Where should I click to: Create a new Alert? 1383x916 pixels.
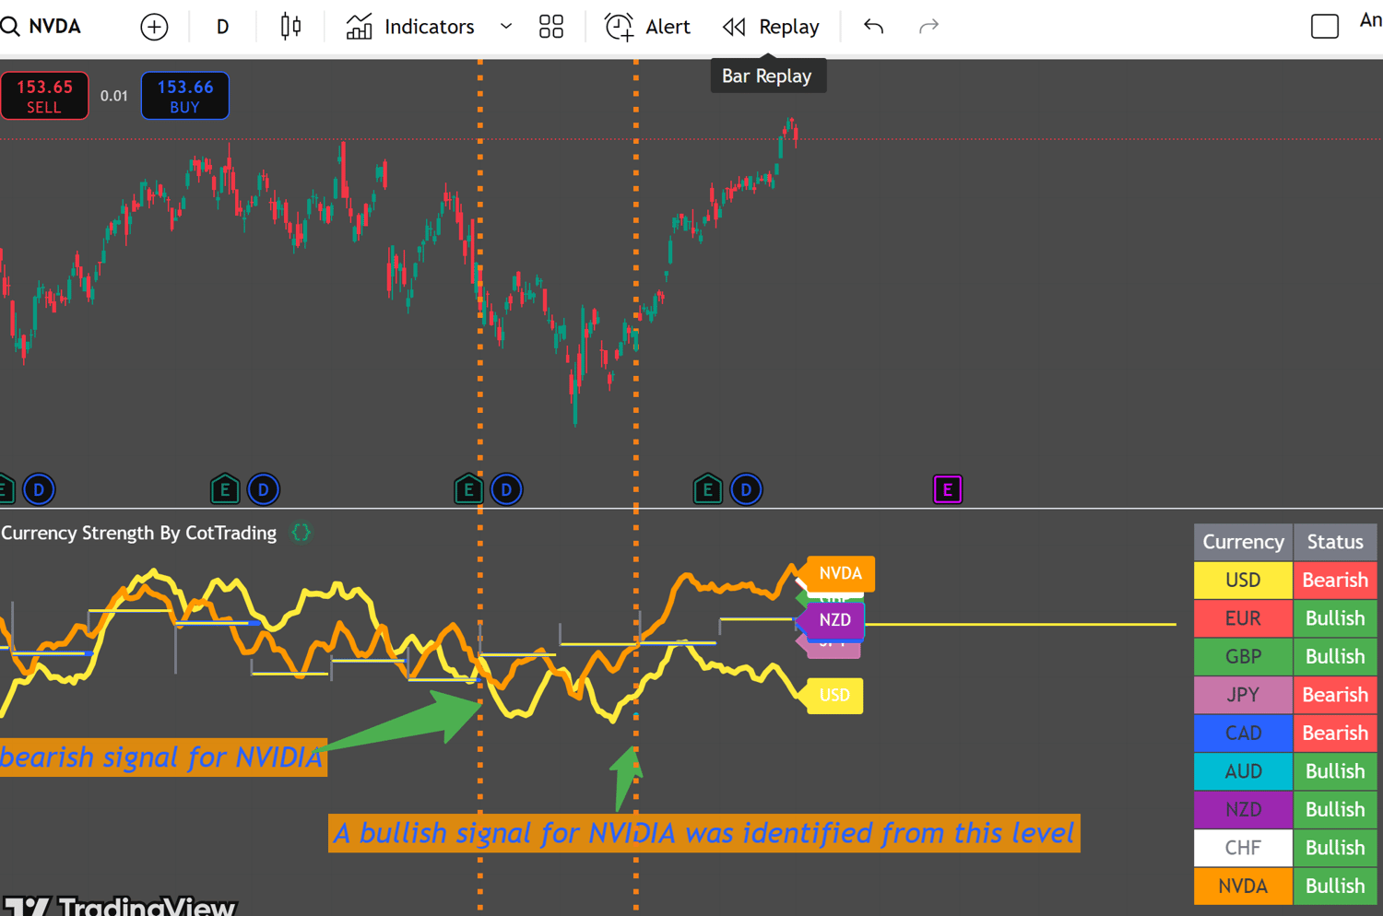point(647,27)
